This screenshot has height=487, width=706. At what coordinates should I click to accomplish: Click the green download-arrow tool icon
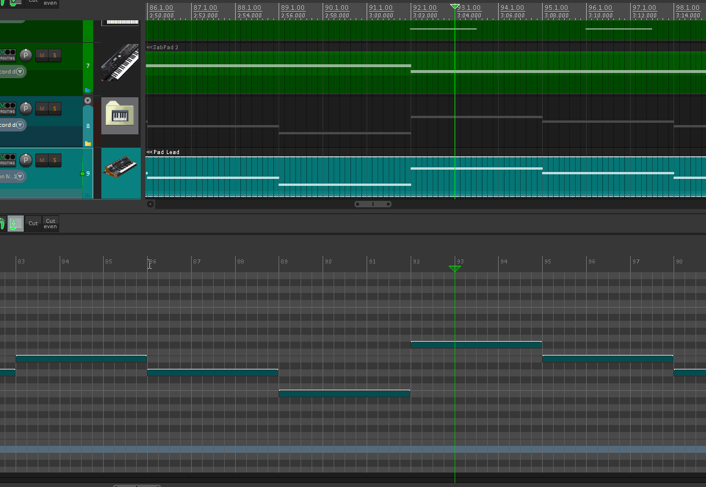coord(16,223)
